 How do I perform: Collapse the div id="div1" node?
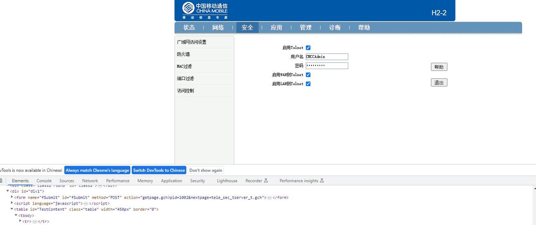(8, 191)
